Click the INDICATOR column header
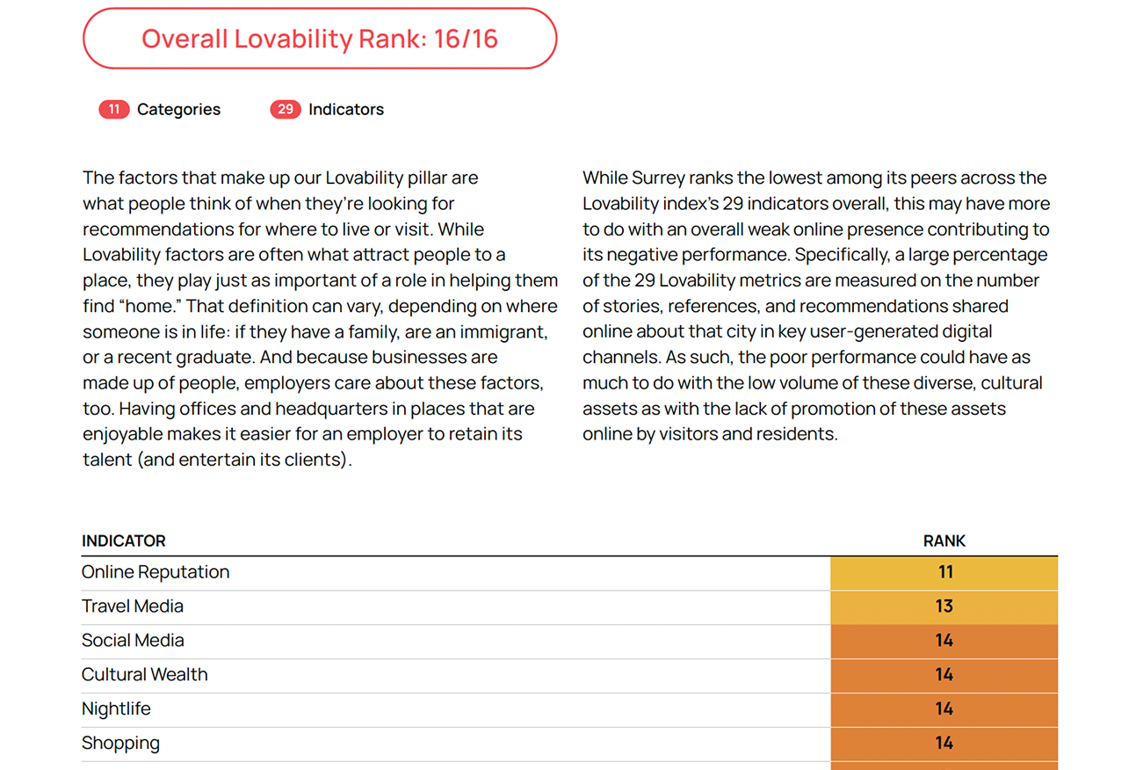Image resolution: width=1136 pixels, height=770 pixels. tap(124, 541)
